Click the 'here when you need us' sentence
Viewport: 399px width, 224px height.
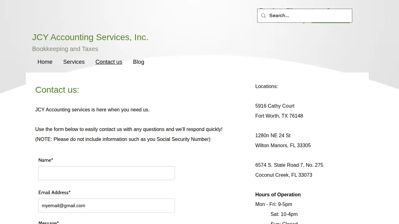pyautogui.click(x=92, y=110)
